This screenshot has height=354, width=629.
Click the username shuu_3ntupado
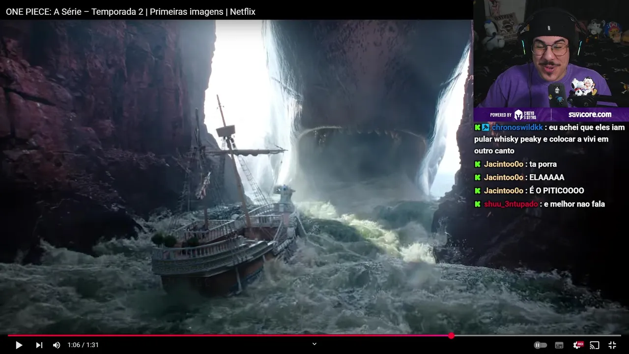[511, 204]
